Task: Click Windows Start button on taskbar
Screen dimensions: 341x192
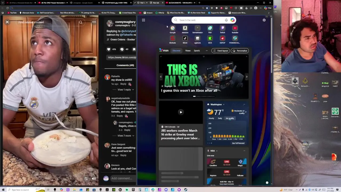Action: coord(3,190)
